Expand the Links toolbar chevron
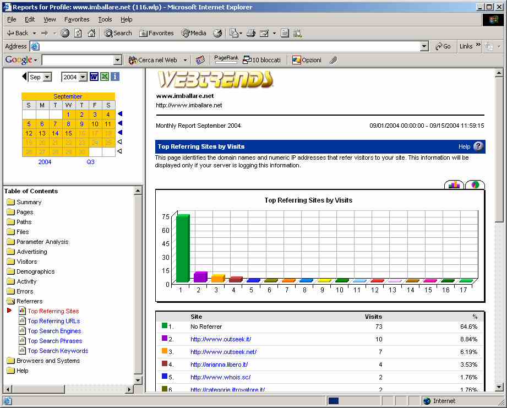 tap(478, 45)
